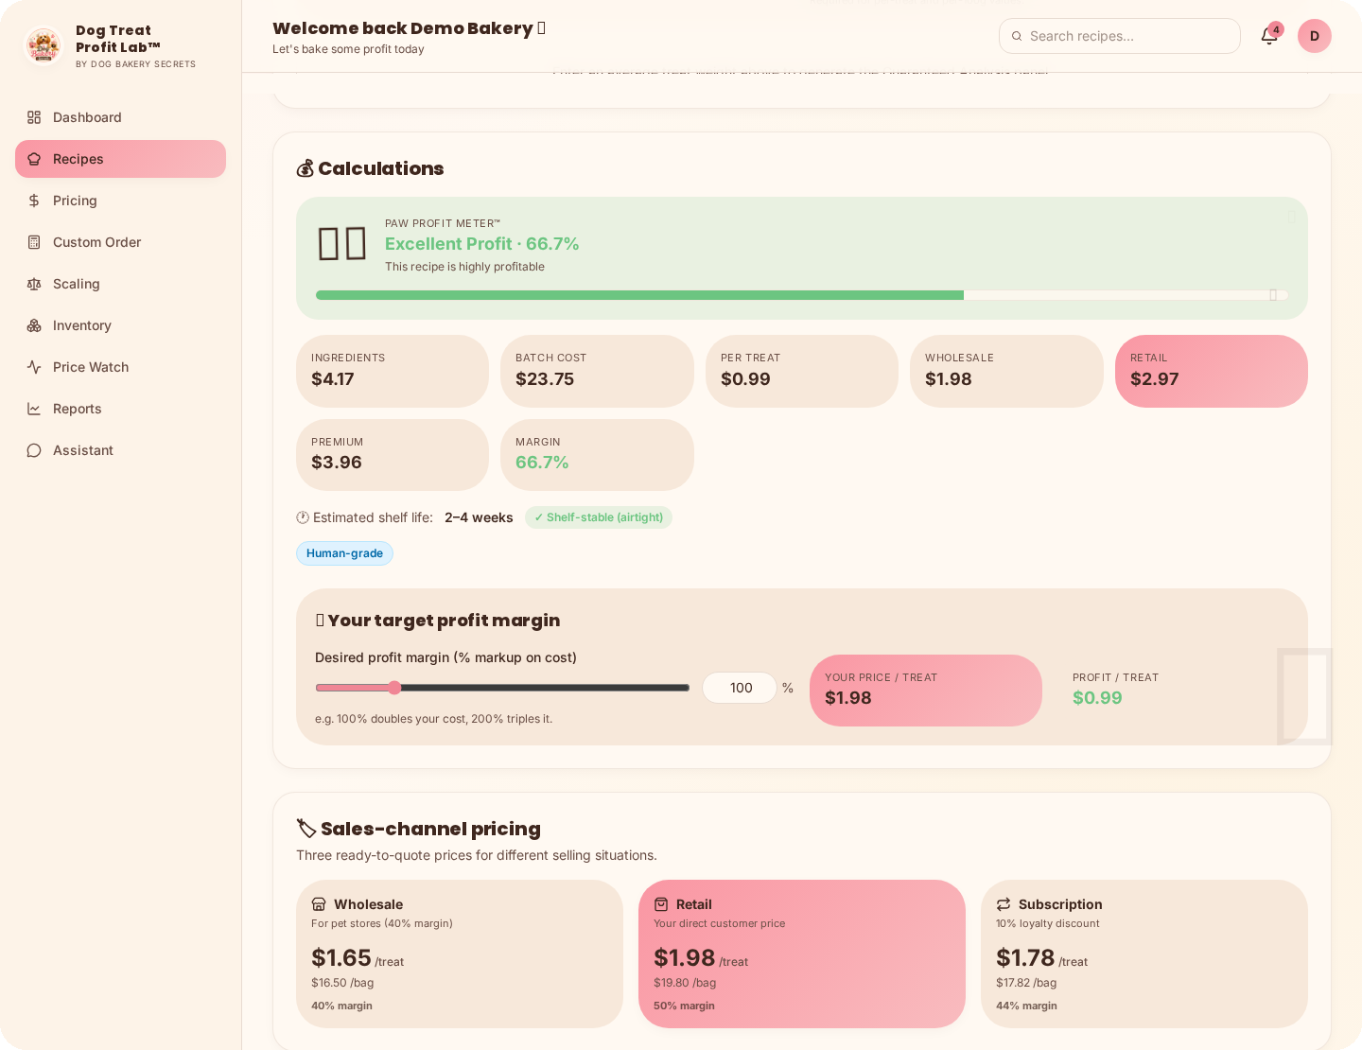The height and width of the screenshot is (1050, 1362).
Task: Open the Pricing section
Action: [x=120, y=201]
